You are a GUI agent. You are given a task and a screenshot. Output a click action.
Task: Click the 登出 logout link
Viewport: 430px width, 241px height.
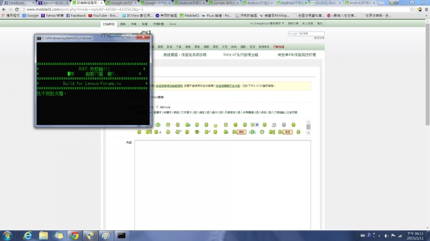click(x=320, y=23)
